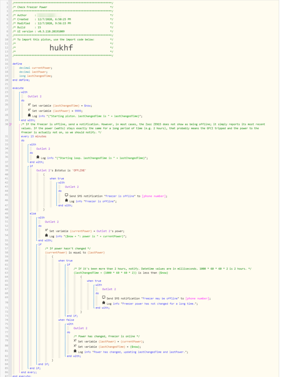
Task: Click the comment about 2 hours in milliseconds
Action: click(x=162, y=269)
